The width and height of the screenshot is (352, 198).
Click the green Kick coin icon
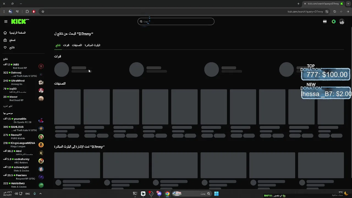334,21
